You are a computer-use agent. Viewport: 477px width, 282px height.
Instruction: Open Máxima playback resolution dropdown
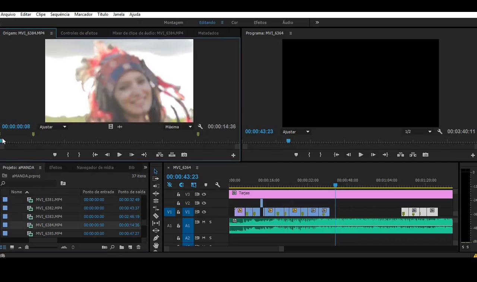pyautogui.click(x=179, y=127)
